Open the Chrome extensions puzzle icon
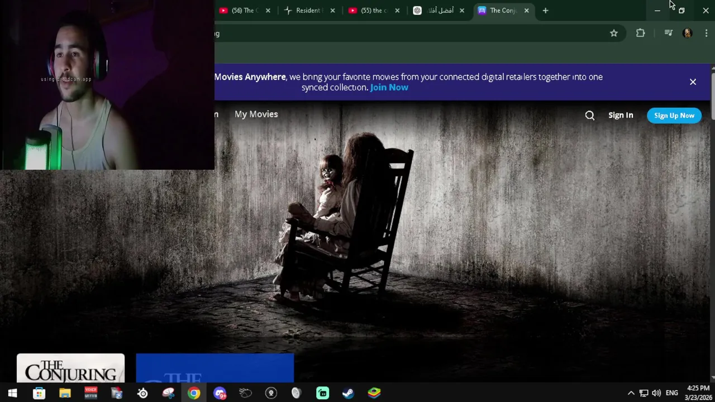Viewport: 715px width, 402px height. [x=640, y=33]
